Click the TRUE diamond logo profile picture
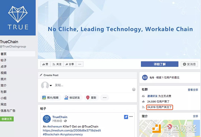 [18, 18]
